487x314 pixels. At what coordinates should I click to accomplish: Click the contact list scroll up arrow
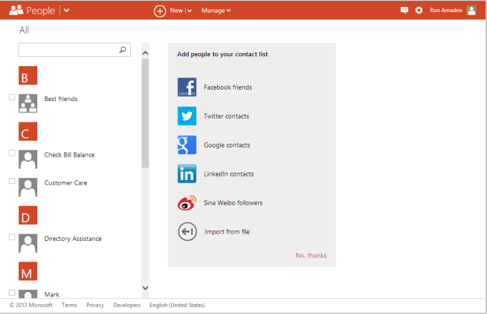[x=145, y=53]
